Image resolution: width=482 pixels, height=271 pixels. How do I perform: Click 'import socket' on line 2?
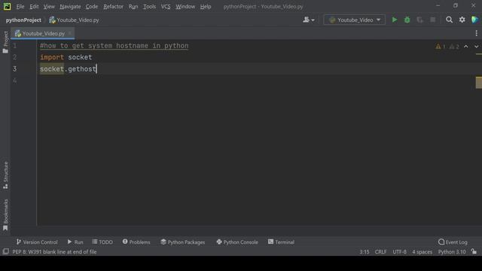pyautogui.click(x=66, y=57)
